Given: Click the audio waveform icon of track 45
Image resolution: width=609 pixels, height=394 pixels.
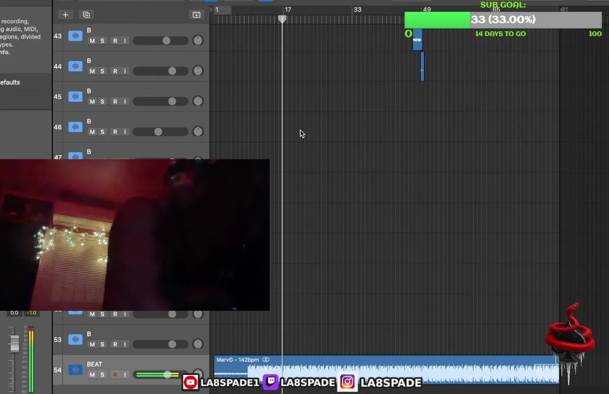Looking at the screenshot, I should [x=75, y=96].
